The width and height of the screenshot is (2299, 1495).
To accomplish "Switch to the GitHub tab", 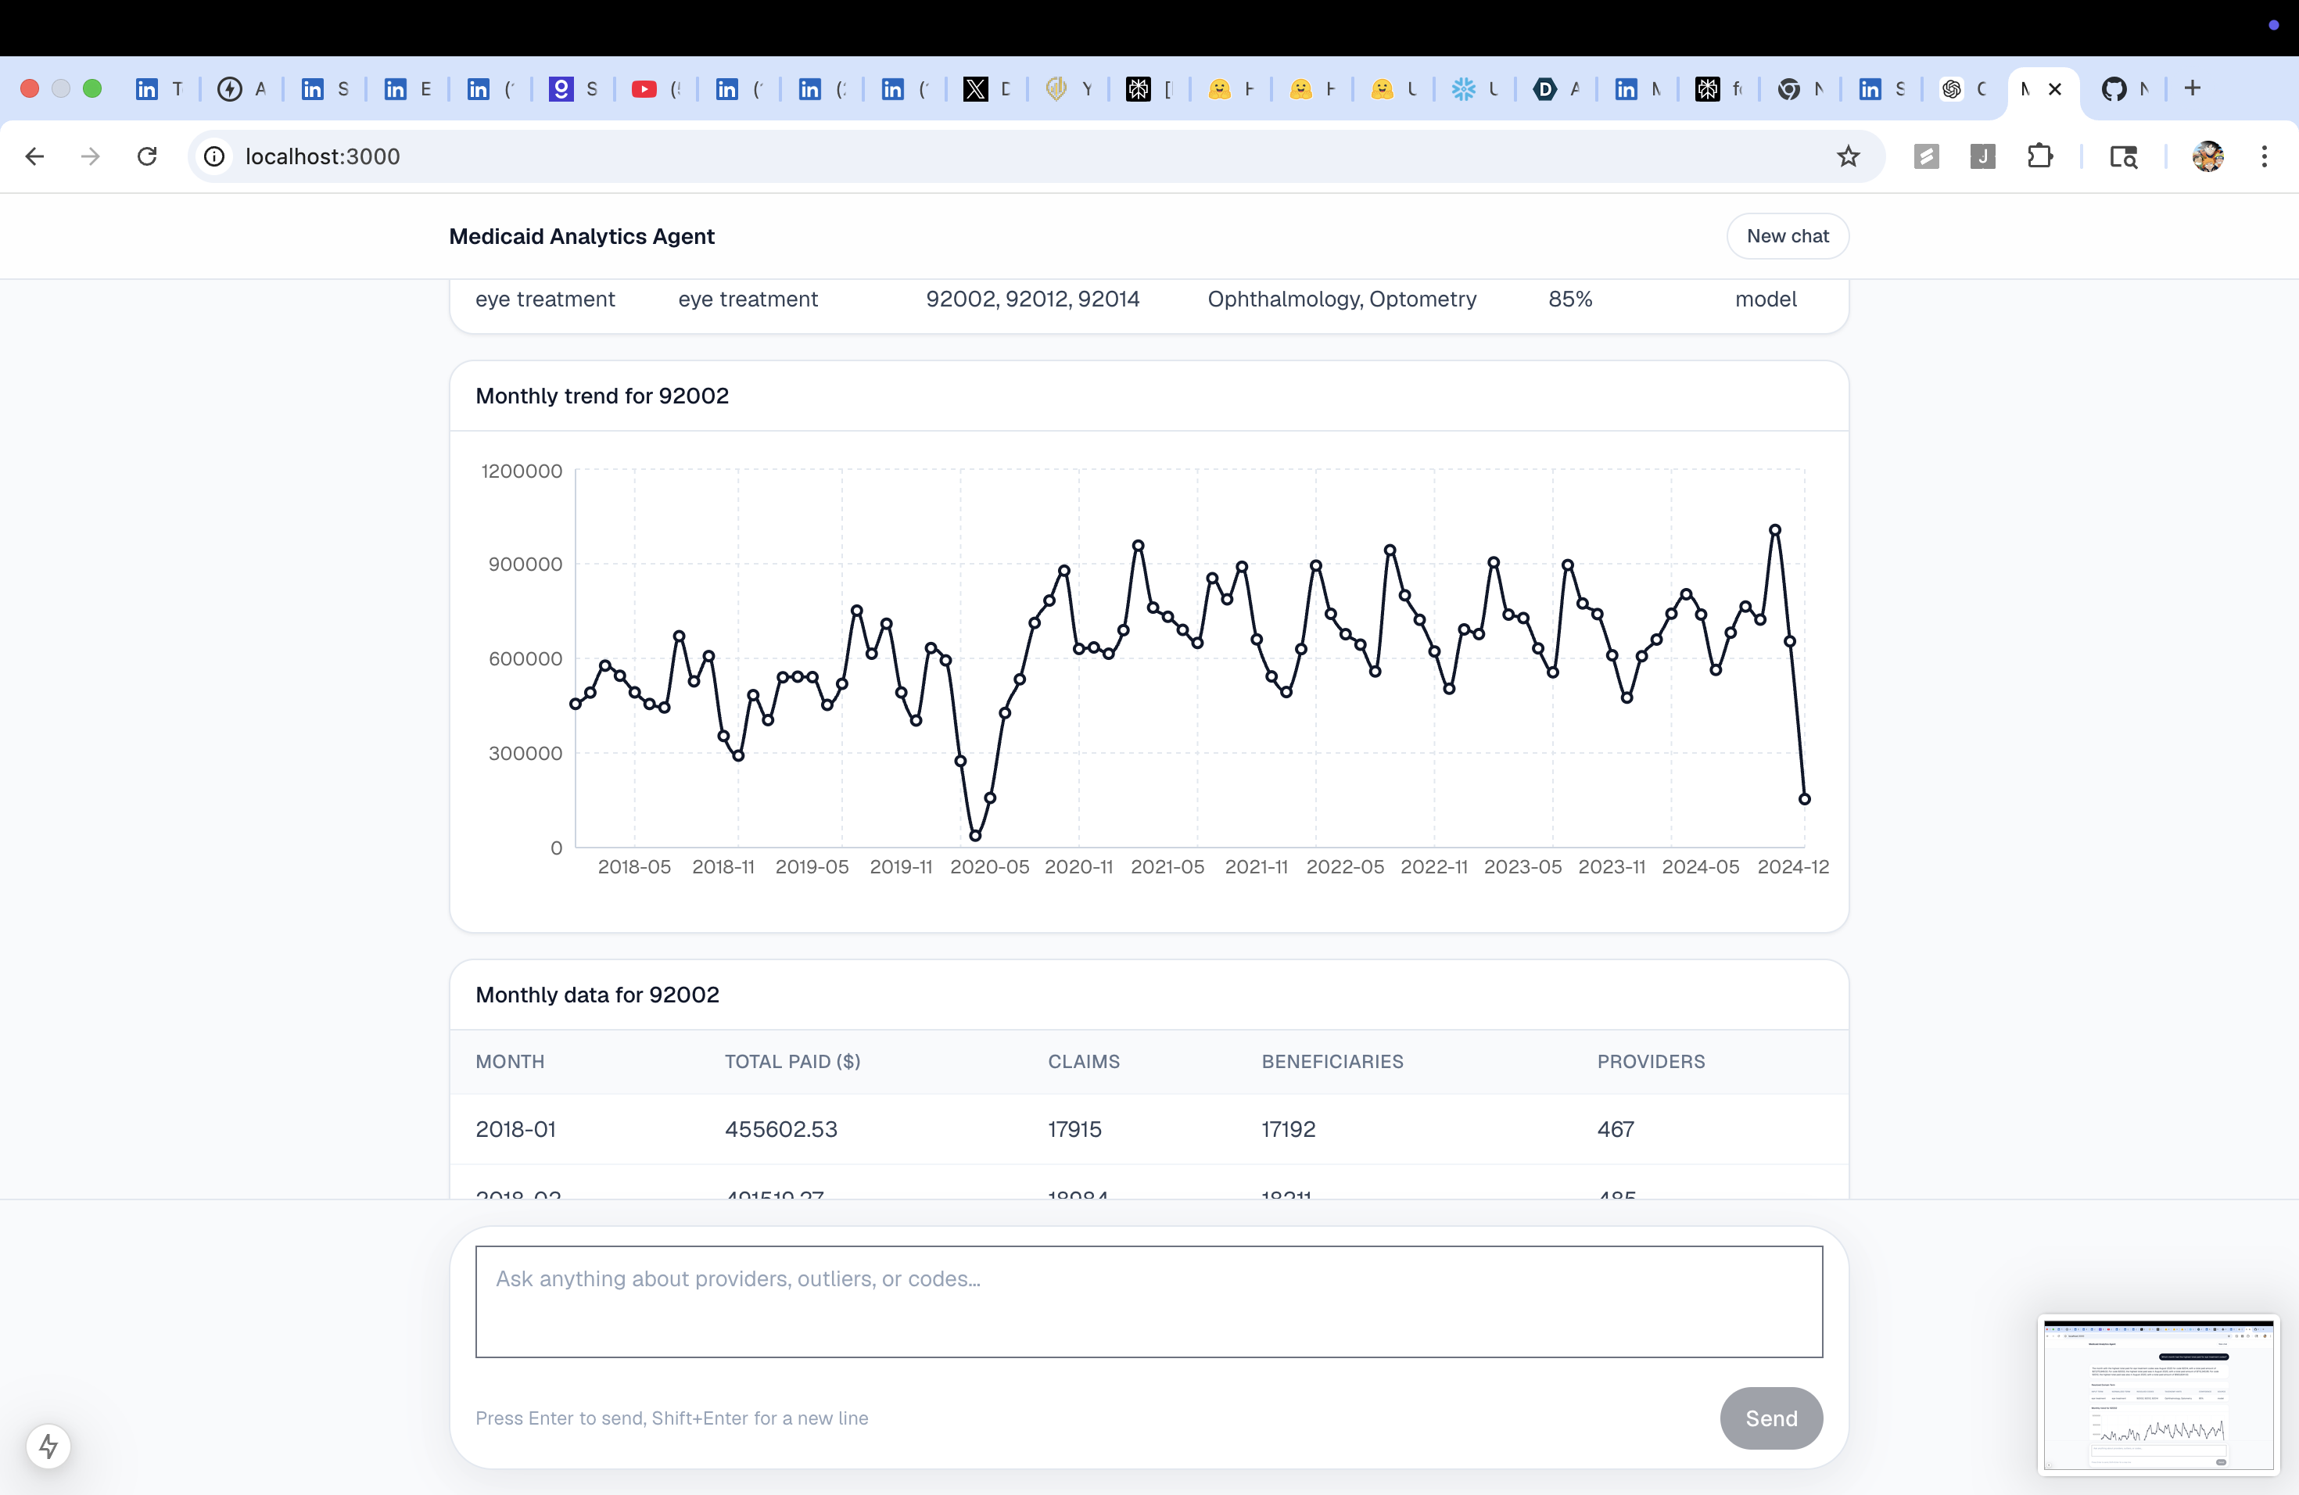I will [x=2114, y=89].
